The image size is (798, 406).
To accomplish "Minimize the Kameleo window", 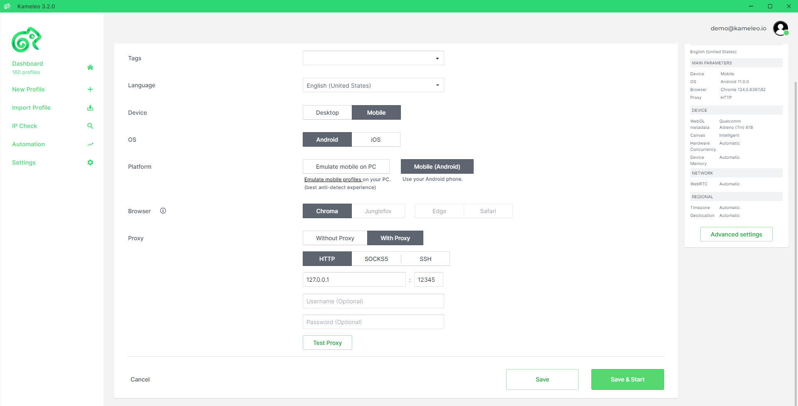I will pyautogui.click(x=751, y=6).
